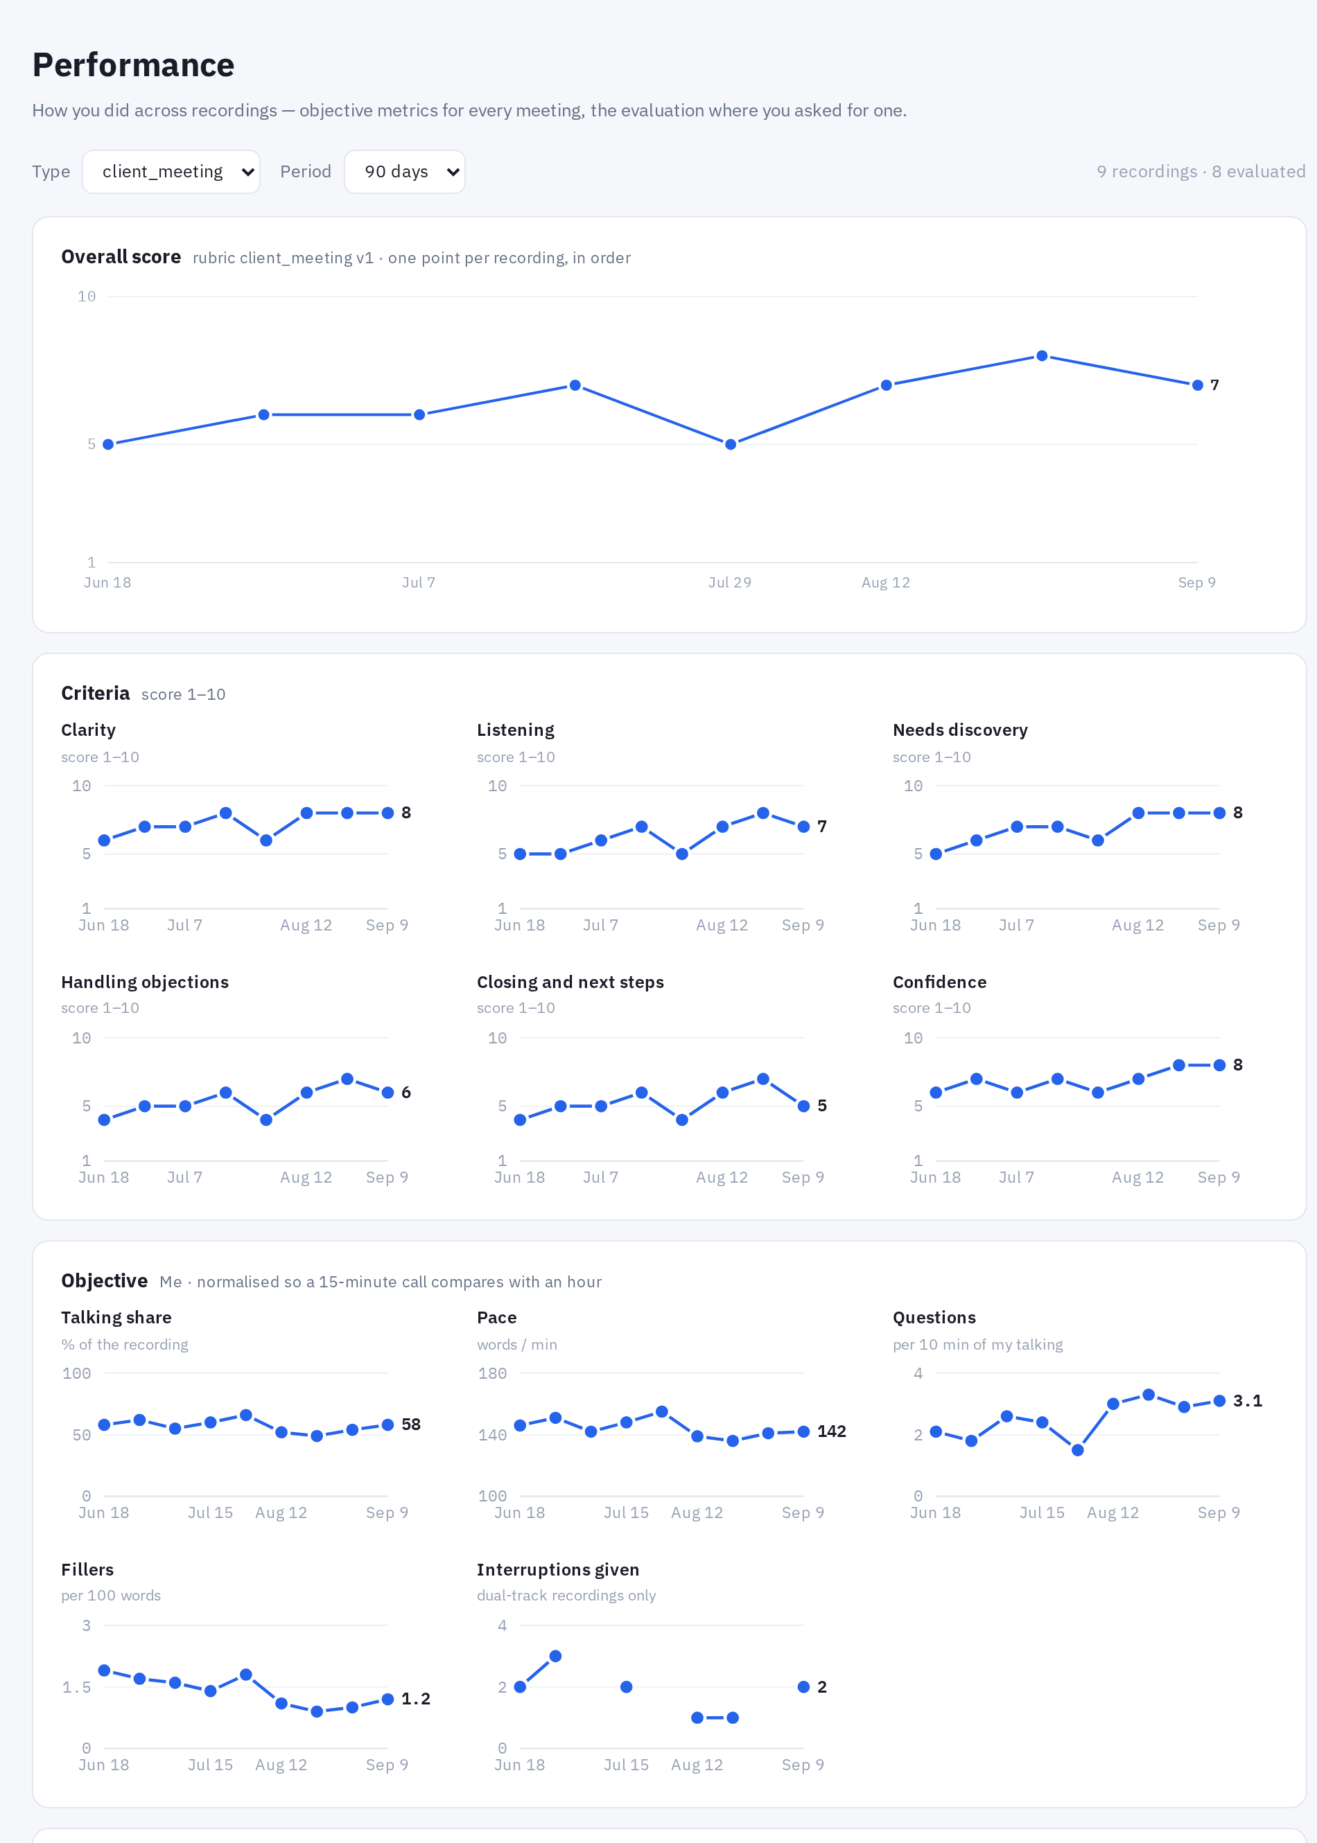This screenshot has height=1843, width=1317.
Task: Select the final Clarity data point labeled 8
Action: pos(387,813)
